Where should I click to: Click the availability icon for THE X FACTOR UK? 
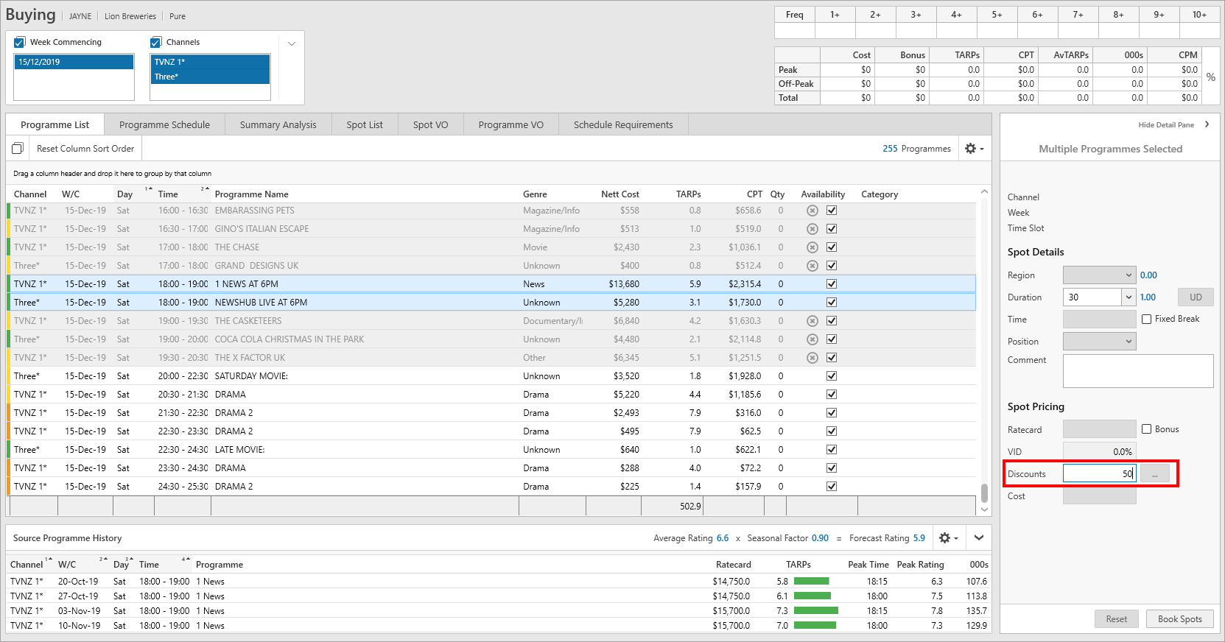[812, 358]
